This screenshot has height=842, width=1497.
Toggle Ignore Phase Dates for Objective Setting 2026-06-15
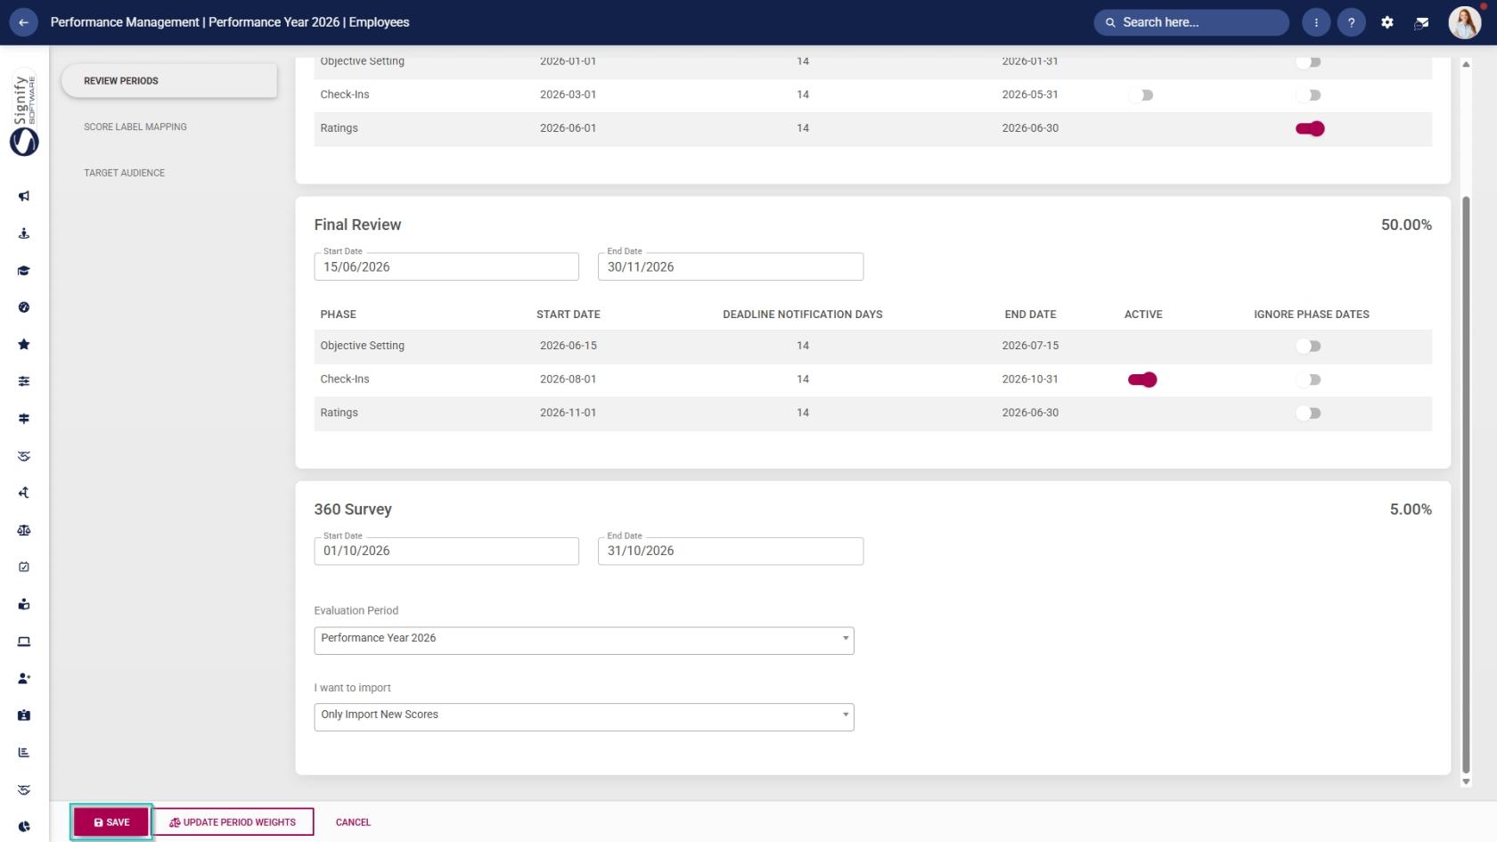click(x=1309, y=346)
